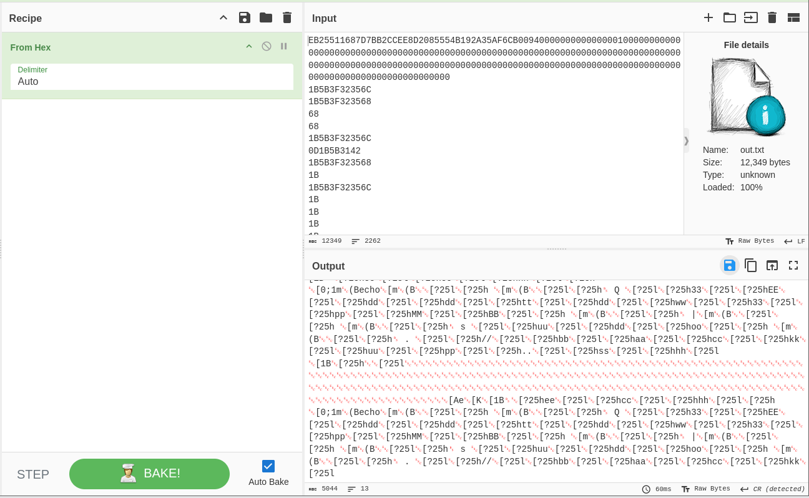Click the output character count 5044
The width and height of the screenshot is (809, 498).
323,489
